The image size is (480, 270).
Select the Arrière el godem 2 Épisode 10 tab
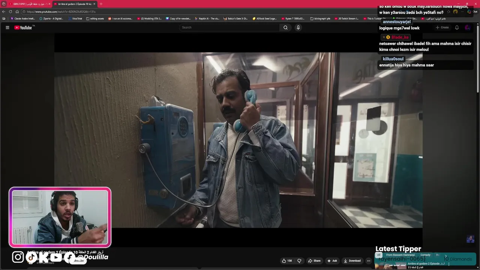74,4
